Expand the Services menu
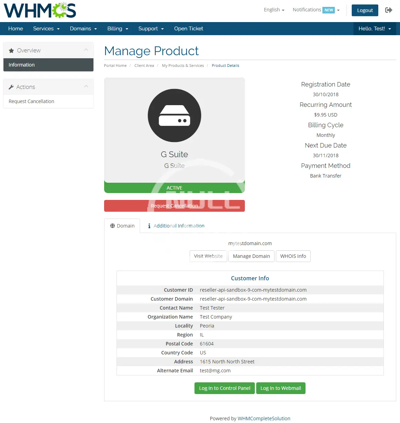This screenshot has height=423, width=400. [46, 29]
